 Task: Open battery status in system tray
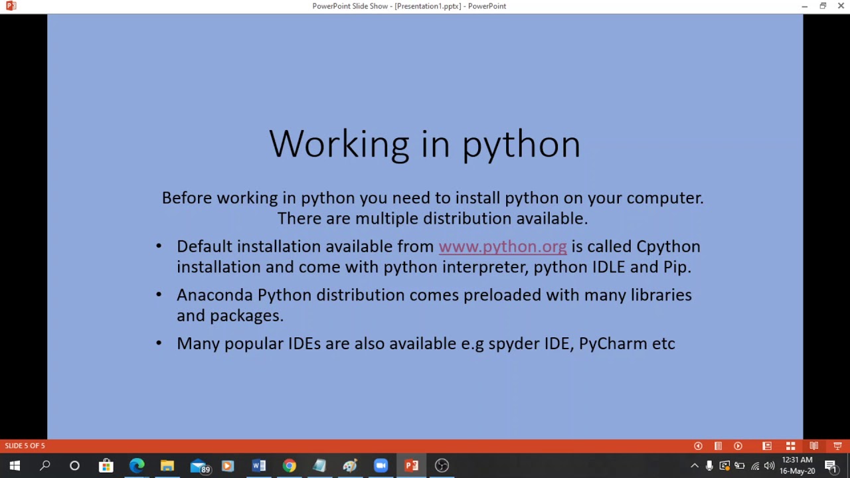739,465
